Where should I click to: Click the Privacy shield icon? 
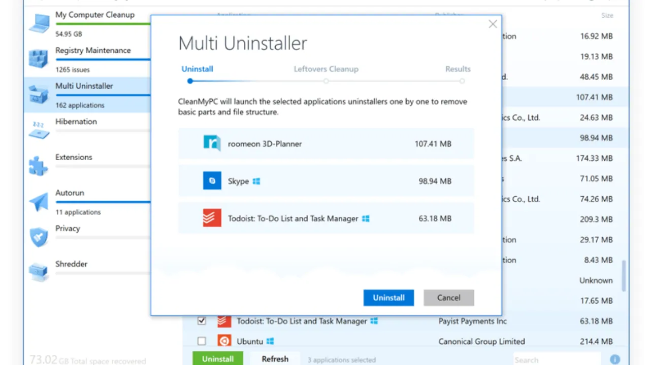point(39,237)
